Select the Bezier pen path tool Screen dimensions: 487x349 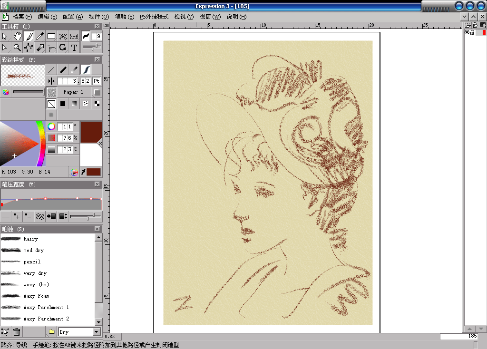[x=51, y=48]
